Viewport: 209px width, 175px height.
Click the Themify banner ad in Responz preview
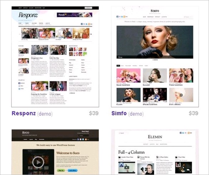pyautogui.click(x=75, y=15)
